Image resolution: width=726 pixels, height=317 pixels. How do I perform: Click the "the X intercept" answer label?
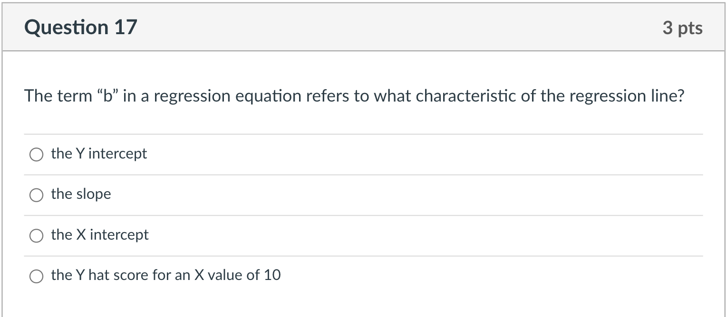pos(100,235)
